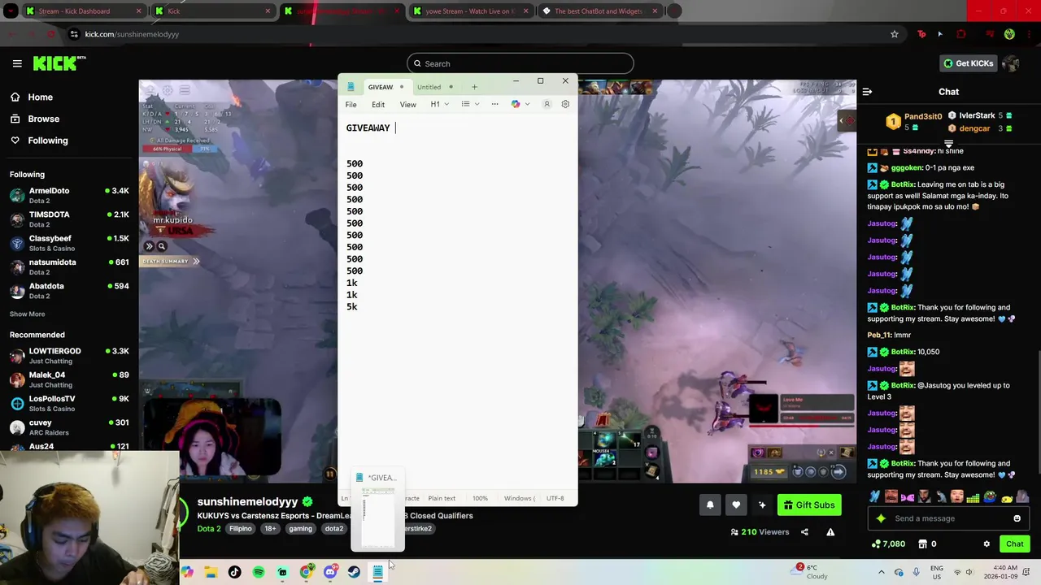Open Browse in Kick sidebar

[x=43, y=119]
